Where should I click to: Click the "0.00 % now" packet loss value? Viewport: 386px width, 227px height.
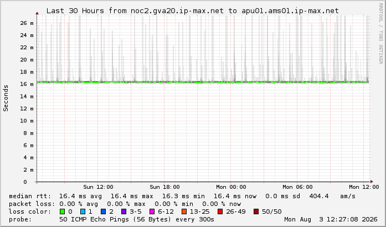pyautogui.click(x=222, y=204)
